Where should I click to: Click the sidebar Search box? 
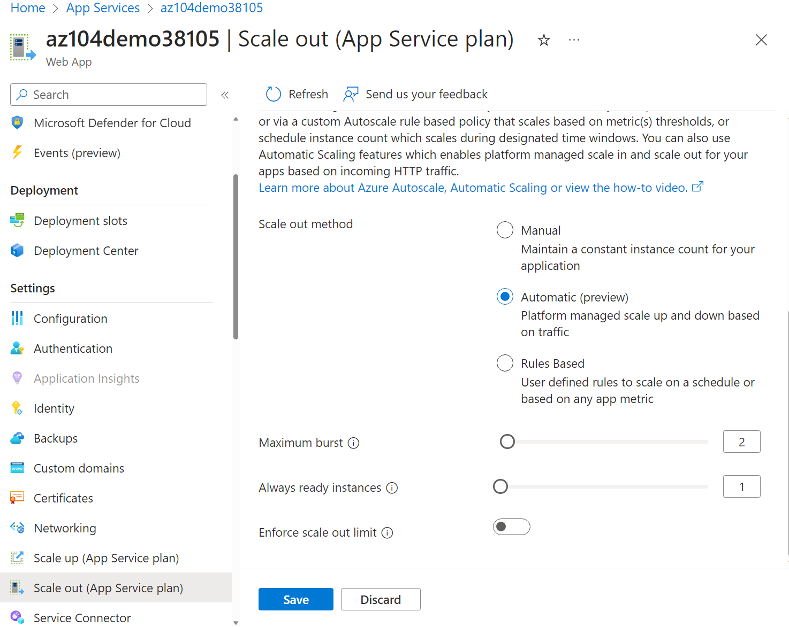click(108, 95)
